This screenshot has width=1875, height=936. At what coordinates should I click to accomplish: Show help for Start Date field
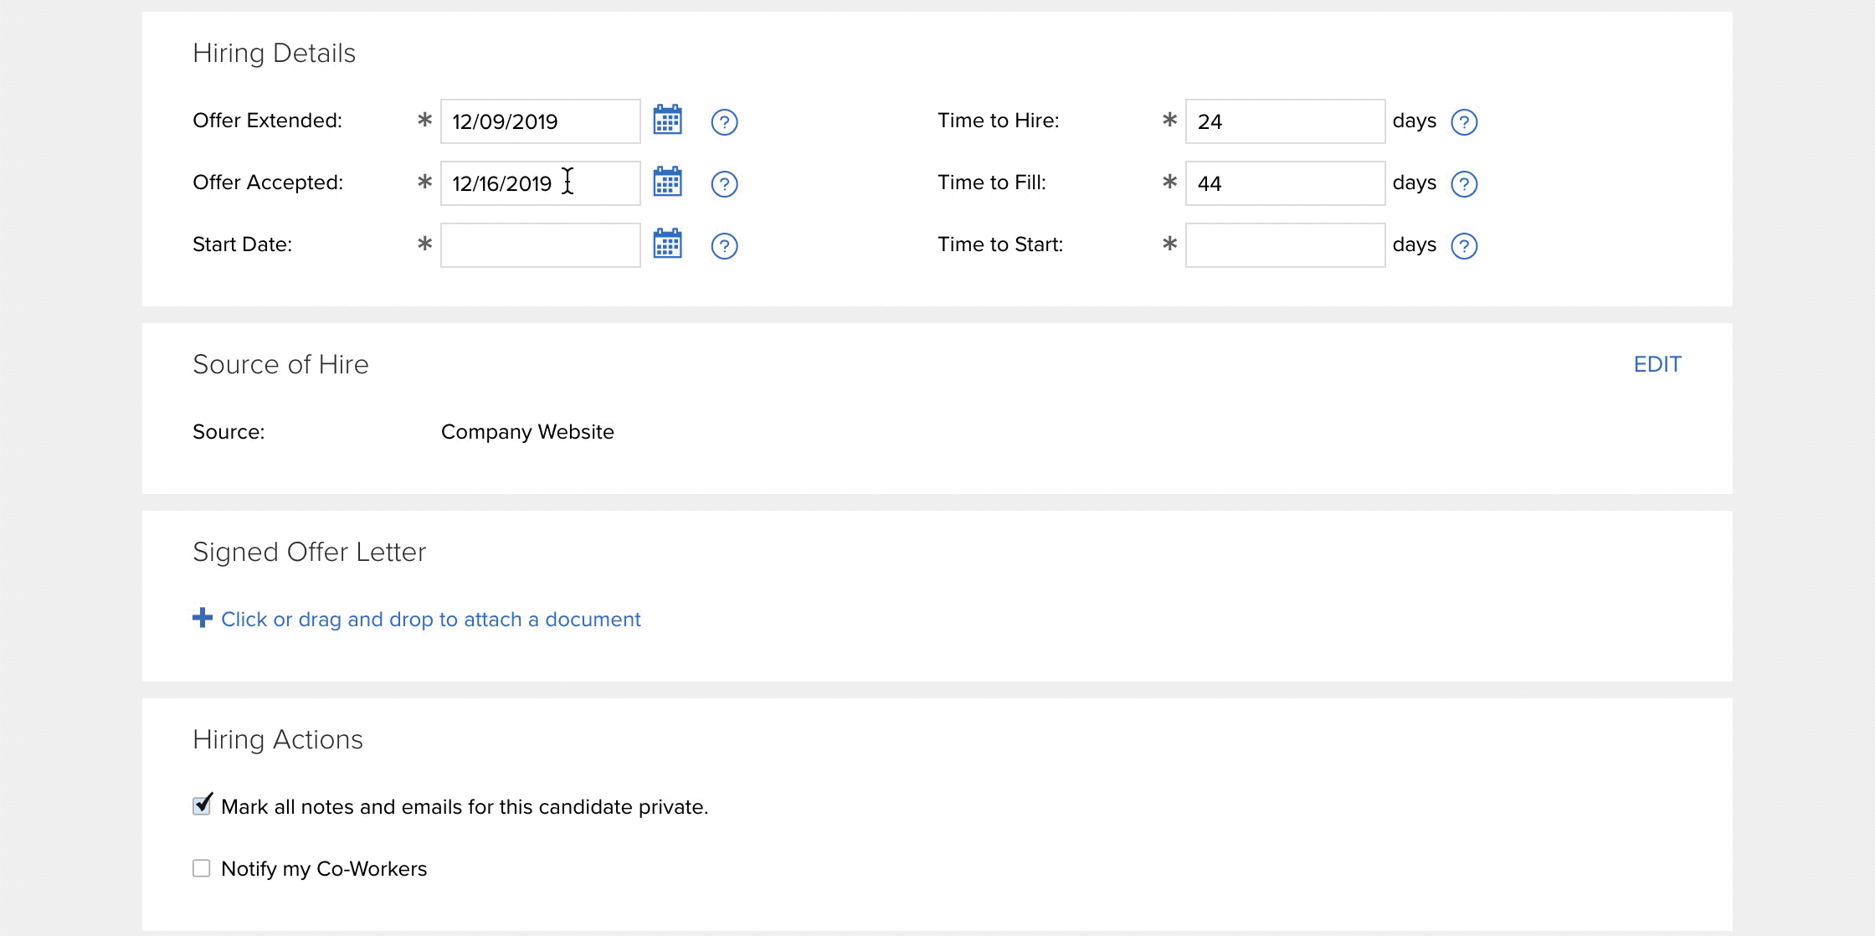724,246
